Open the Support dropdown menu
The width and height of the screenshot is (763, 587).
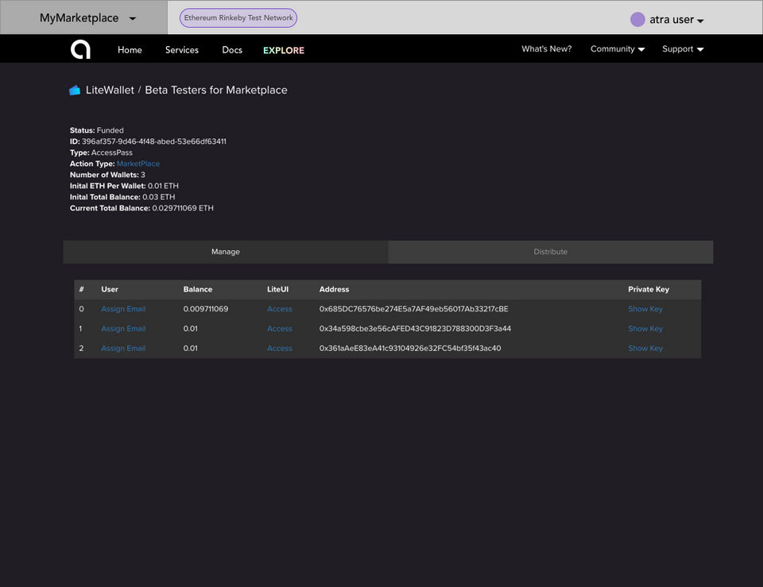coord(683,49)
